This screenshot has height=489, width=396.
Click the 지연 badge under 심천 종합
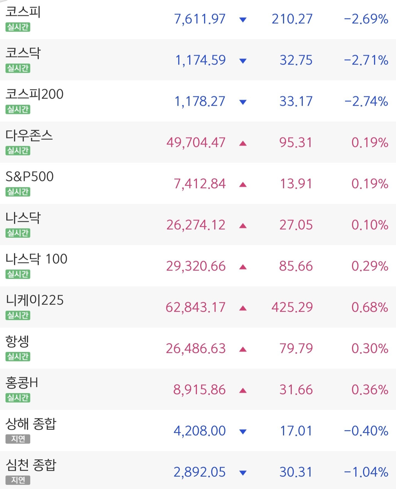[x=18, y=480]
